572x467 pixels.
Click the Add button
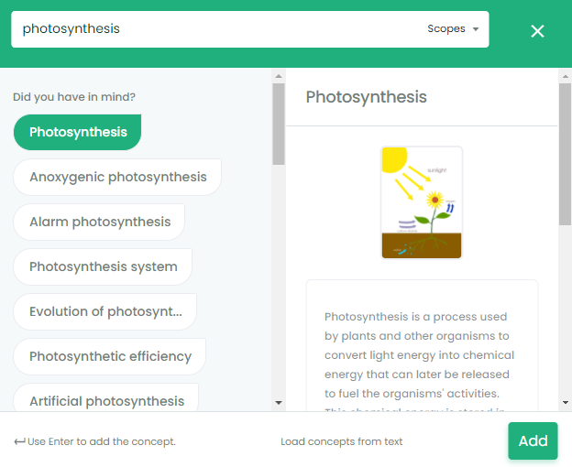pos(533,440)
